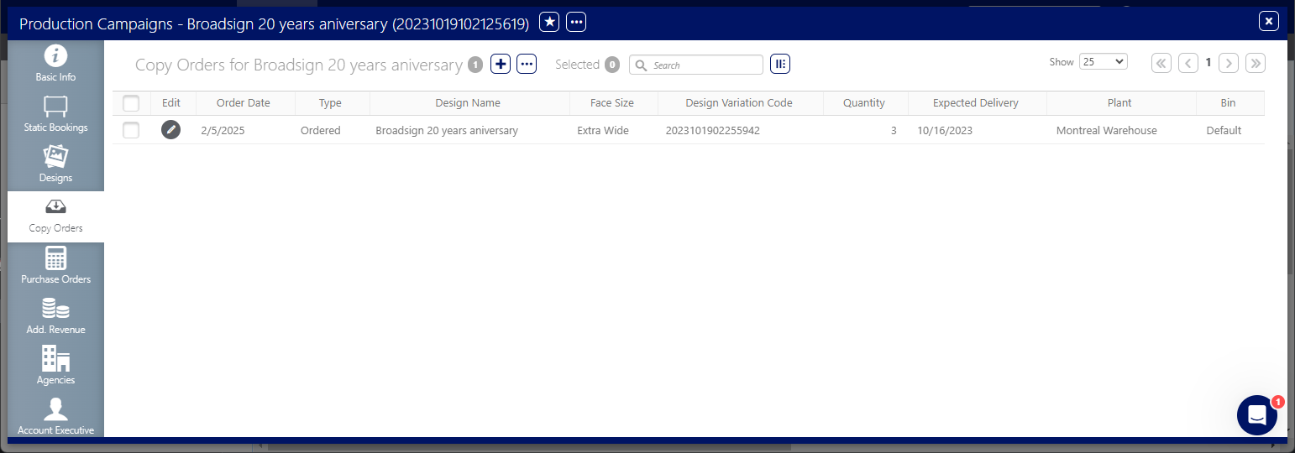Image resolution: width=1295 pixels, height=453 pixels.
Task: Close the Production Campaigns dialog
Action: (1268, 22)
